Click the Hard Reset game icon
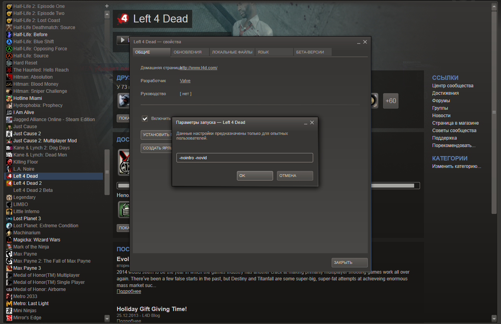The height and width of the screenshot is (324, 501). click(x=9, y=63)
